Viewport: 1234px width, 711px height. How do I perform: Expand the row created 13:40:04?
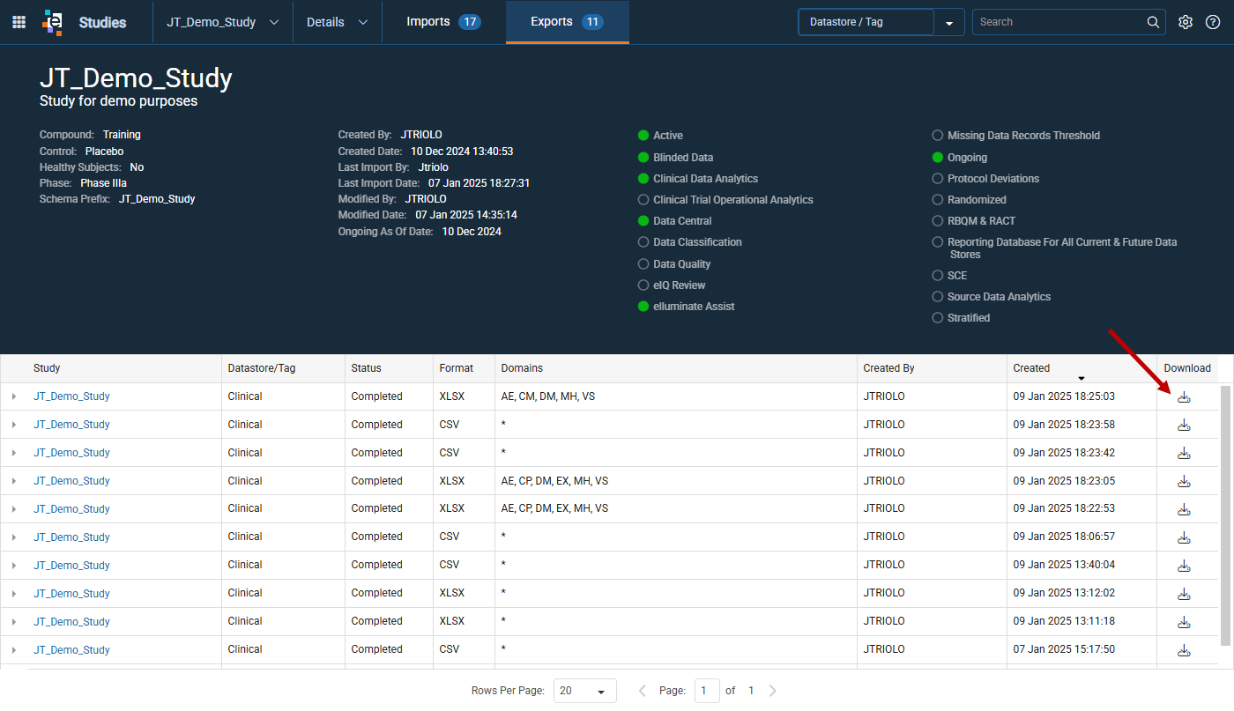point(14,566)
